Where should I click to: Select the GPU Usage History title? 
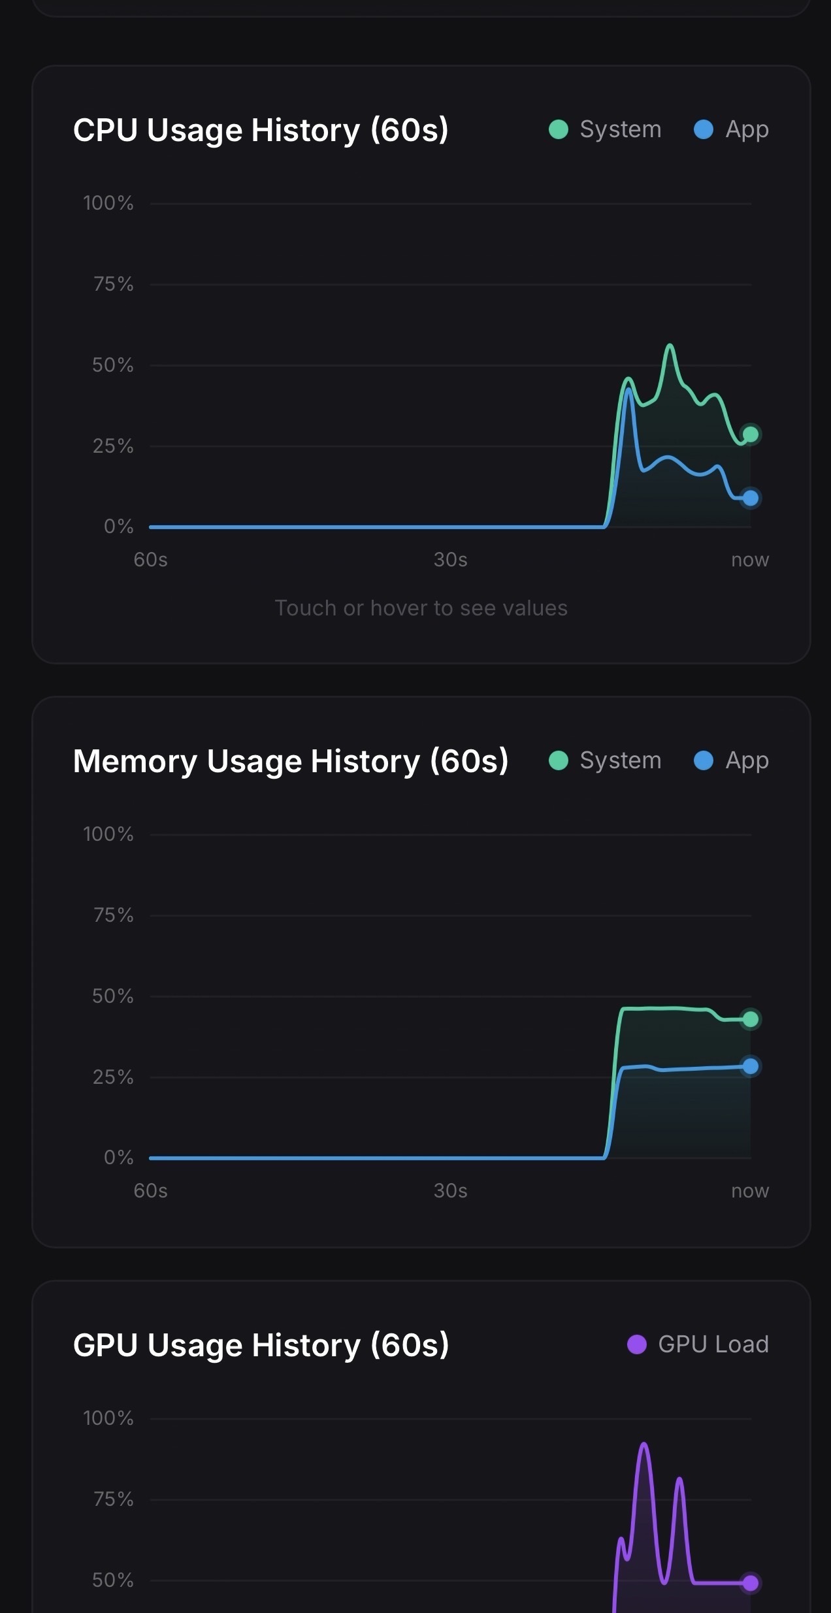pyautogui.click(x=261, y=1344)
